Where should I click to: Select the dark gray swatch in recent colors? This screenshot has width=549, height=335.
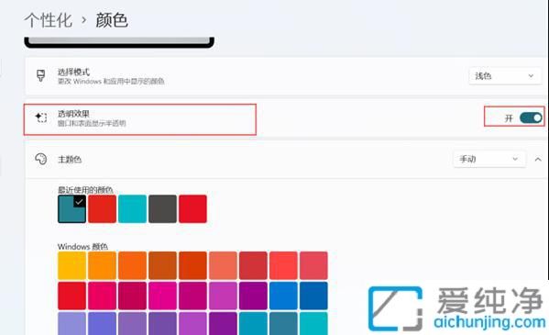162,209
